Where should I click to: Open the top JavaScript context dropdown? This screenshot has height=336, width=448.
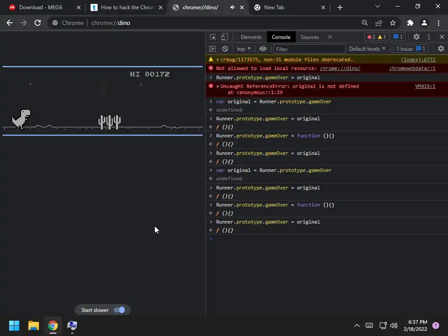(243, 49)
